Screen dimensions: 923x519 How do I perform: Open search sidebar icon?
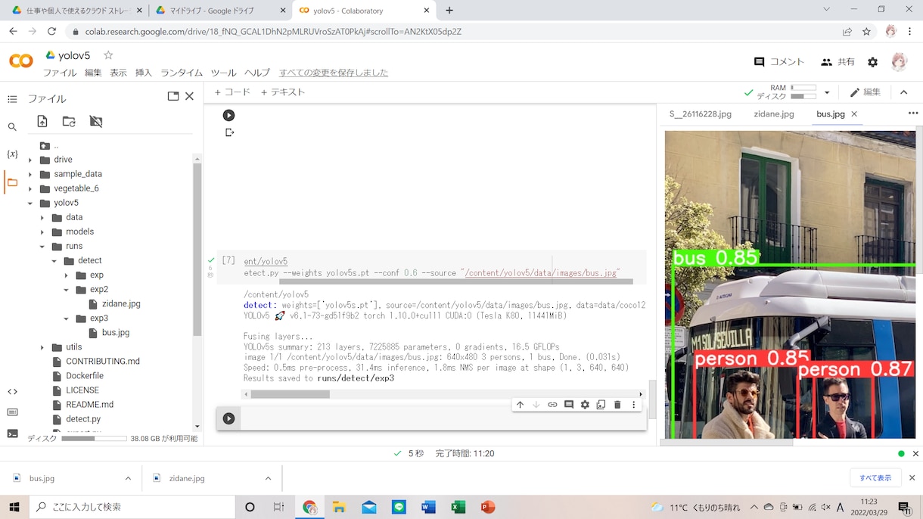pos(12,127)
